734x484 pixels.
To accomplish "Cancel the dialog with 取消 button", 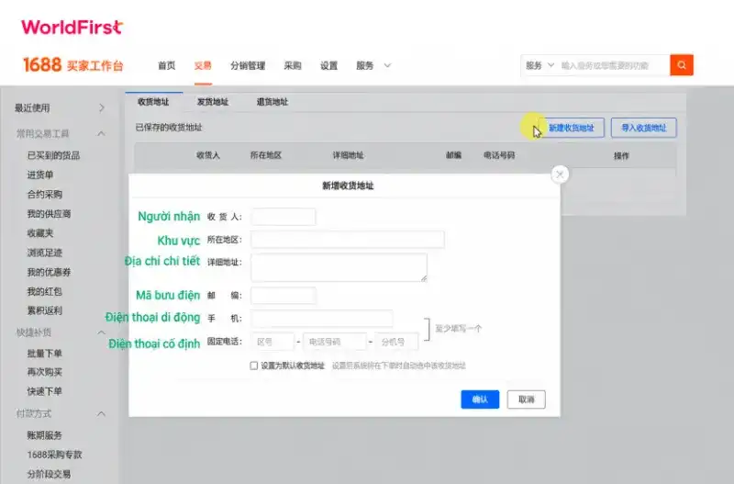I will point(526,400).
